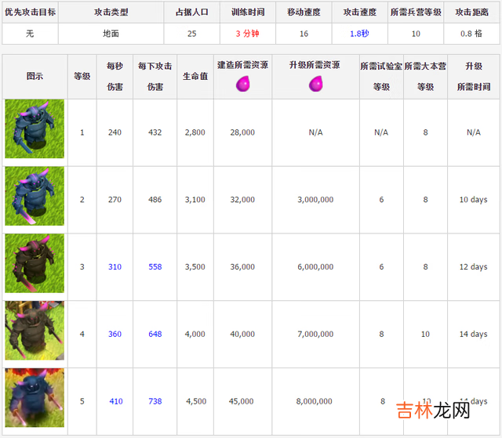Click the '3,000,000' upgrade cost cell
502x438 pixels.
(315, 200)
